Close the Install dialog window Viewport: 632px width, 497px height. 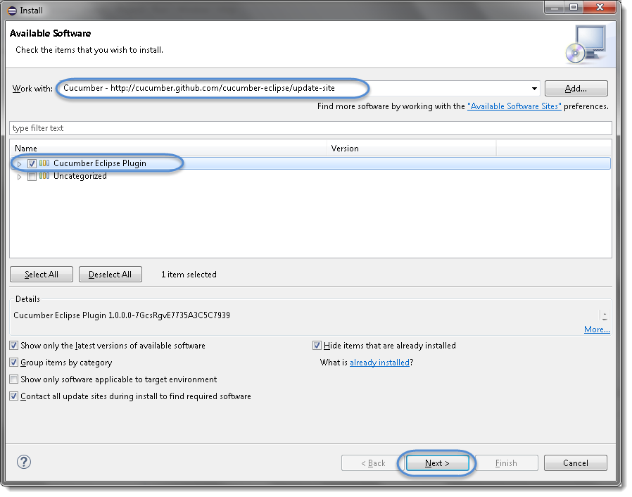pos(600,7)
